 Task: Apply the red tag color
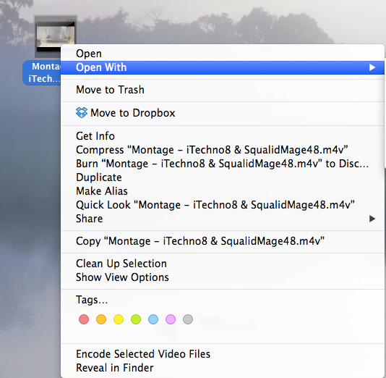84,319
